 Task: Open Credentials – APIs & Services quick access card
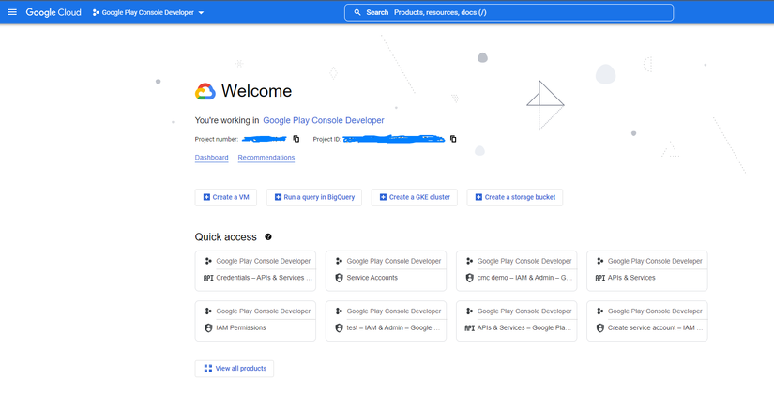pyautogui.click(x=255, y=270)
